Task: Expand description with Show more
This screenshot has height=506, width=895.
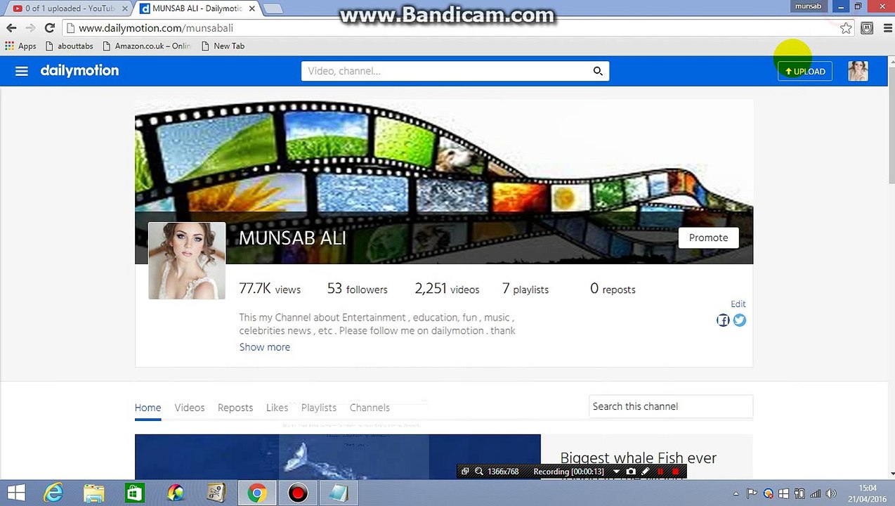Action: pyautogui.click(x=264, y=347)
